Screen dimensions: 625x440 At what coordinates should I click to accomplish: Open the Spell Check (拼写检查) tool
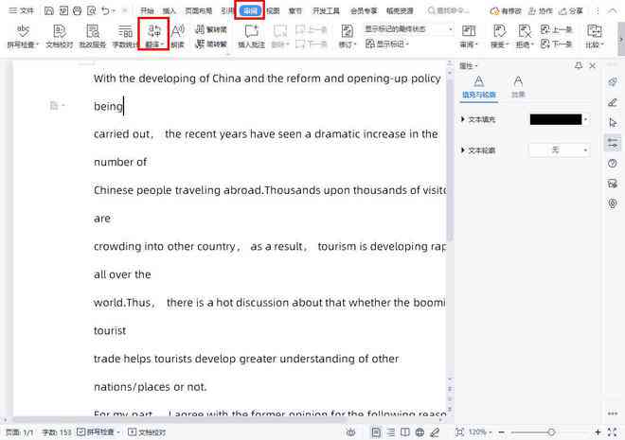coord(23,36)
